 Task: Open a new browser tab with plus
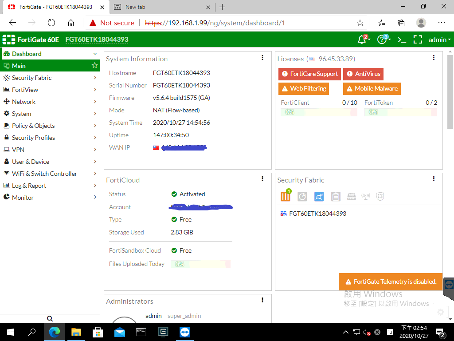point(223,7)
